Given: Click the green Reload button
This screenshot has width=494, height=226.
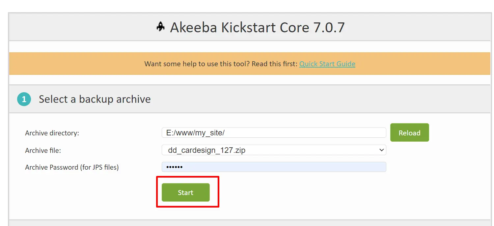Looking at the screenshot, I should 409,133.
